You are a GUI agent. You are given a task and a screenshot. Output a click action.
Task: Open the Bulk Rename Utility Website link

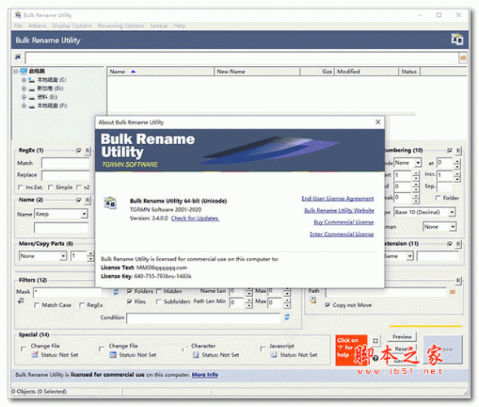point(339,210)
